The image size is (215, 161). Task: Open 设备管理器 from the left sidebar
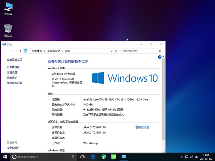click(x=13, y=67)
